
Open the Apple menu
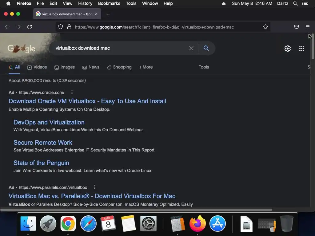click(8, 3)
